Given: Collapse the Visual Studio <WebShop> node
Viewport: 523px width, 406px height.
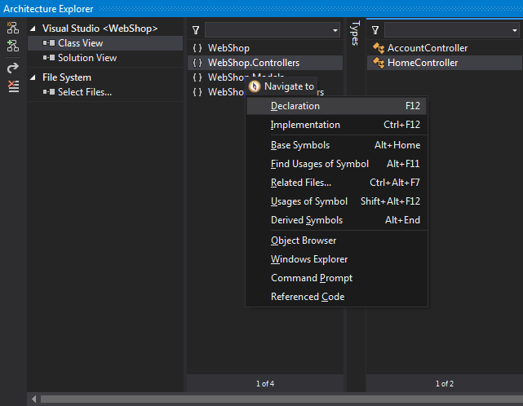Looking at the screenshot, I should pos(33,29).
